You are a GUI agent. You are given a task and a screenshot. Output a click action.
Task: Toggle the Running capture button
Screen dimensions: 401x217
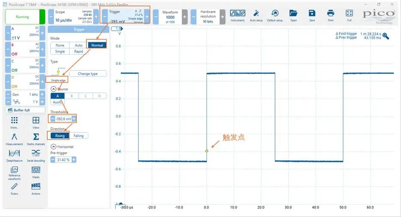[25, 17]
